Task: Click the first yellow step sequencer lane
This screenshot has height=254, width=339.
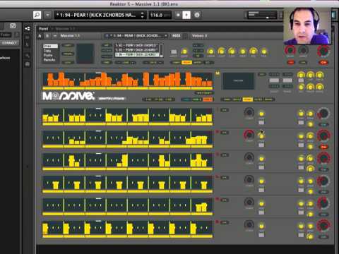Action: pyautogui.click(x=127, y=115)
